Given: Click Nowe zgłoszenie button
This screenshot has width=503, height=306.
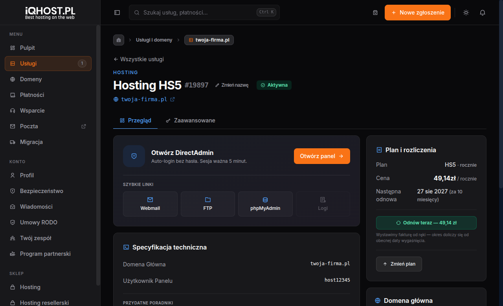Looking at the screenshot, I should click(418, 13).
